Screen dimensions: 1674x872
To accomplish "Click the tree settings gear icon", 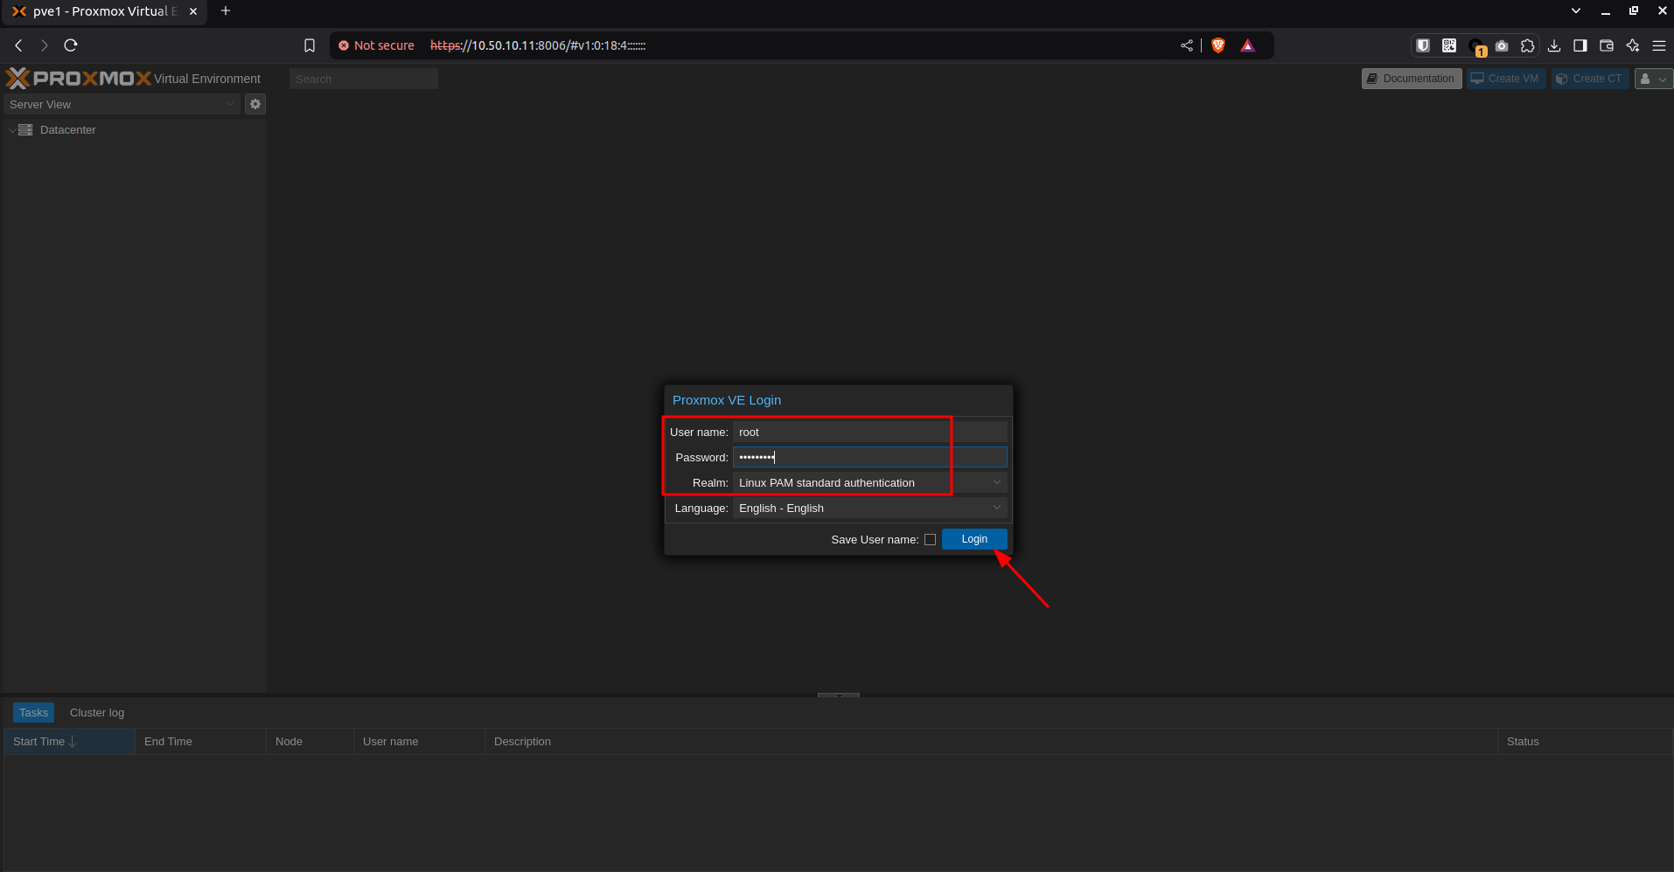I will (255, 104).
